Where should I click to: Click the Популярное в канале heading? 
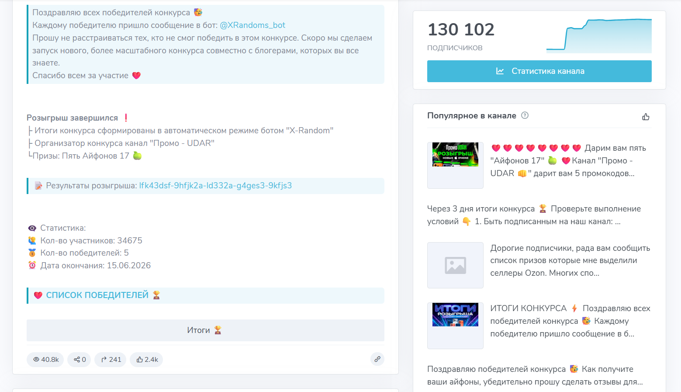coord(472,116)
